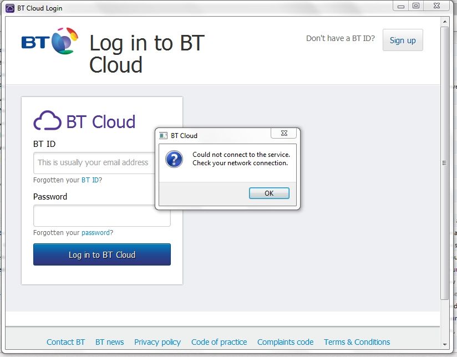Image resolution: width=457 pixels, height=357 pixels.
Task: Open the forgotten BT ID link
Action: 90,180
